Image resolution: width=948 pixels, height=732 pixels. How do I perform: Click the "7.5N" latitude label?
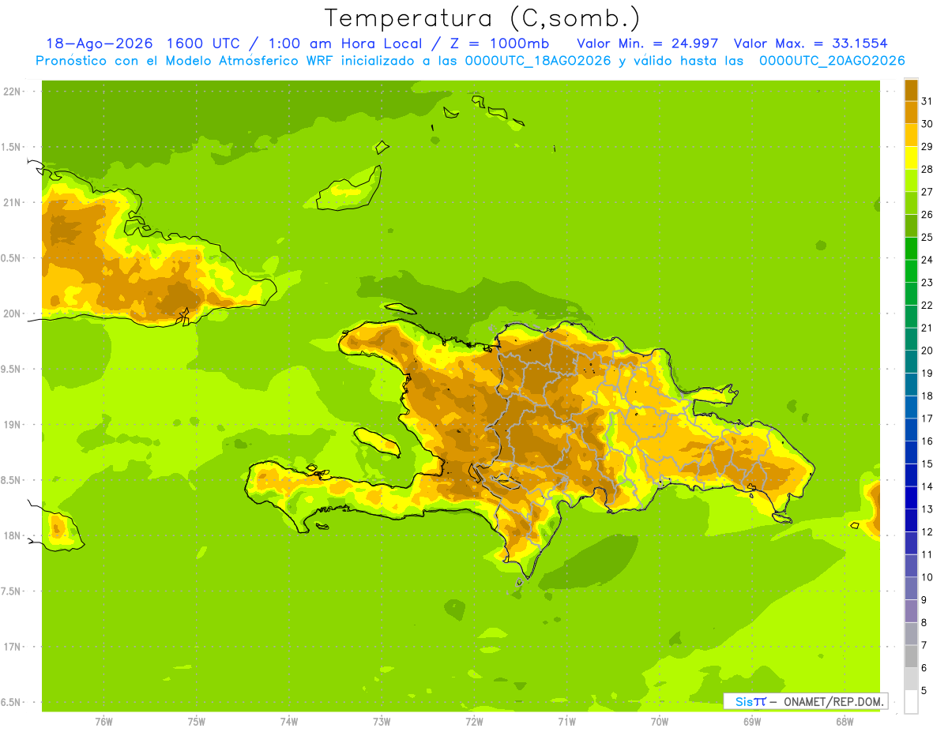point(12,591)
